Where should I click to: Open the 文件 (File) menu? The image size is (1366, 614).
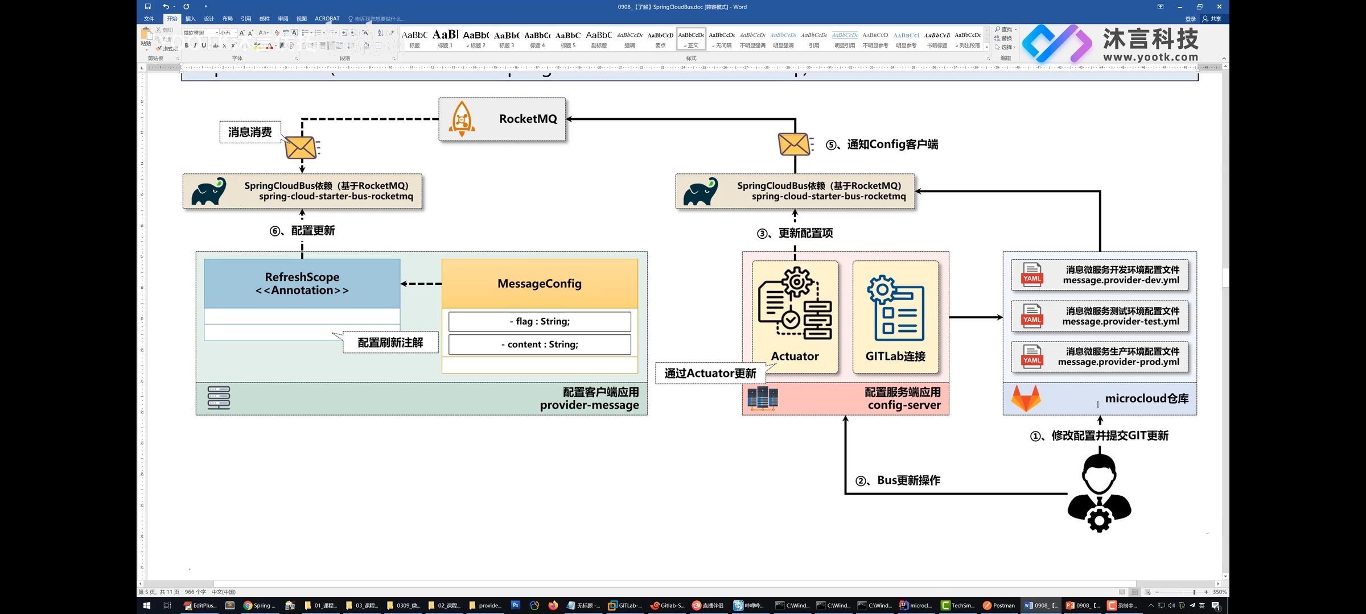click(x=149, y=19)
